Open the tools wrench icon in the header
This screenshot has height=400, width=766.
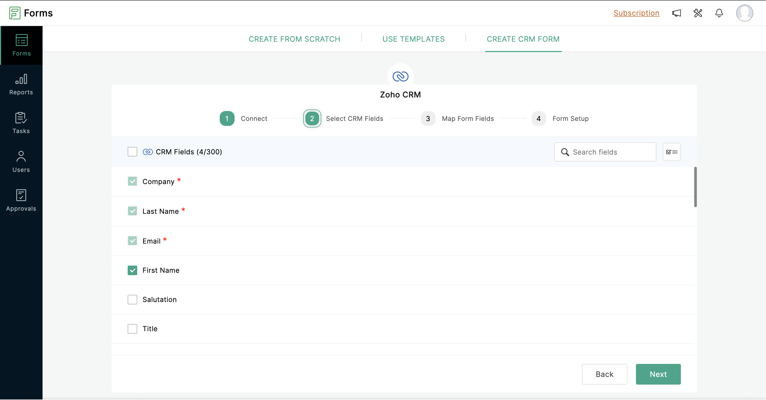click(x=698, y=13)
